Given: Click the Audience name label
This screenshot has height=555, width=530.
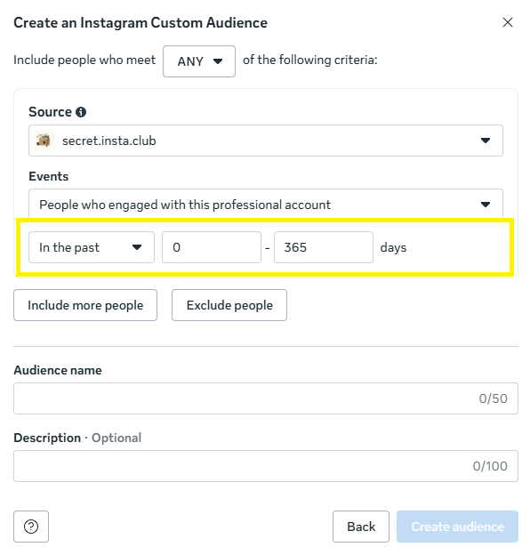Looking at the screenshot, I should point(58,370).
